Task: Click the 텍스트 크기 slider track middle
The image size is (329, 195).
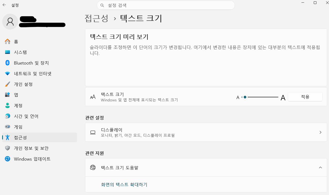Action: [260, 97]
